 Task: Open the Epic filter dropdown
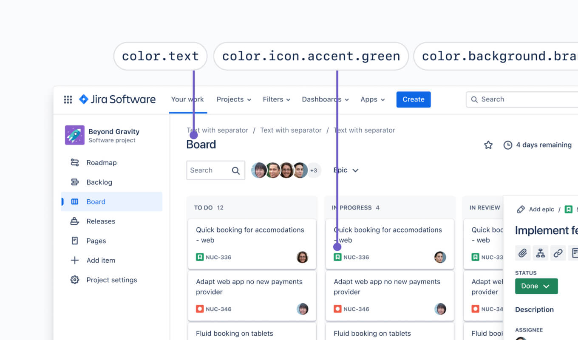click(346, 170)
